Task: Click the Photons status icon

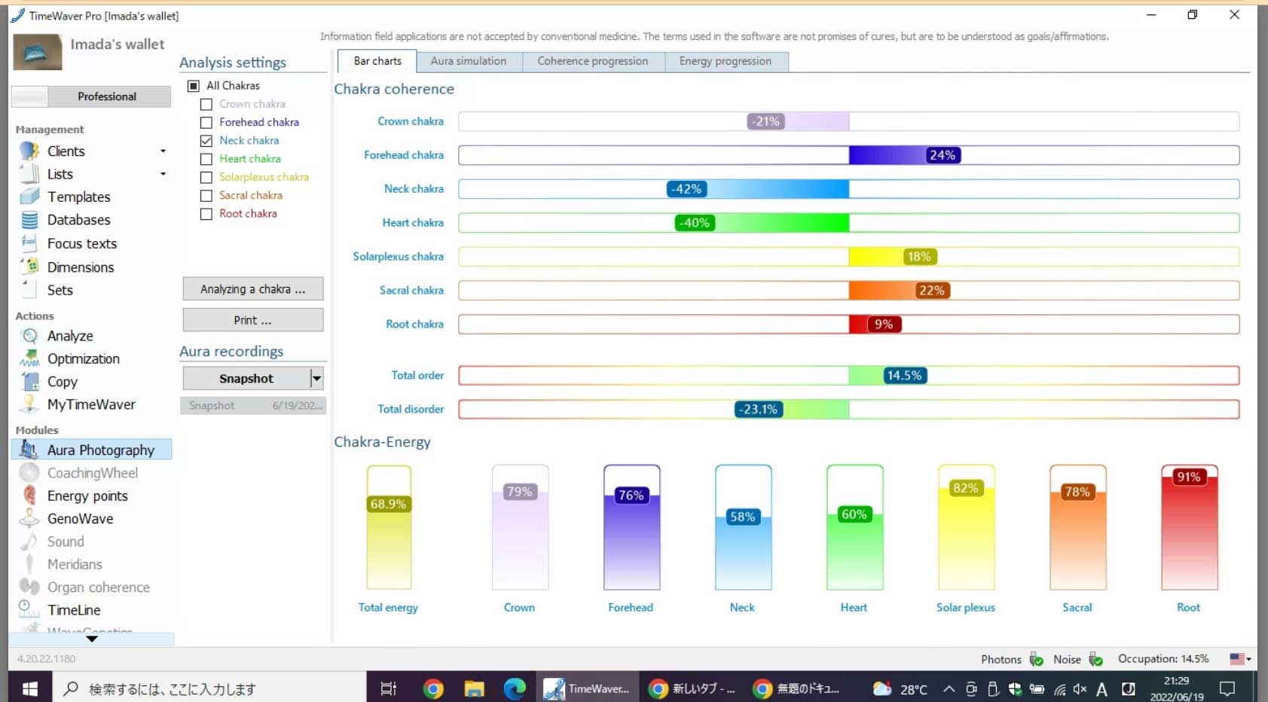Action: tap(1037, 659)
